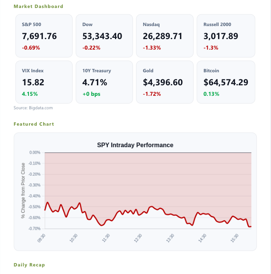Click the Treasury yield 4.71%
This screenshot has height=274, width=271.
pyautogui.click(x=95, y=82)
